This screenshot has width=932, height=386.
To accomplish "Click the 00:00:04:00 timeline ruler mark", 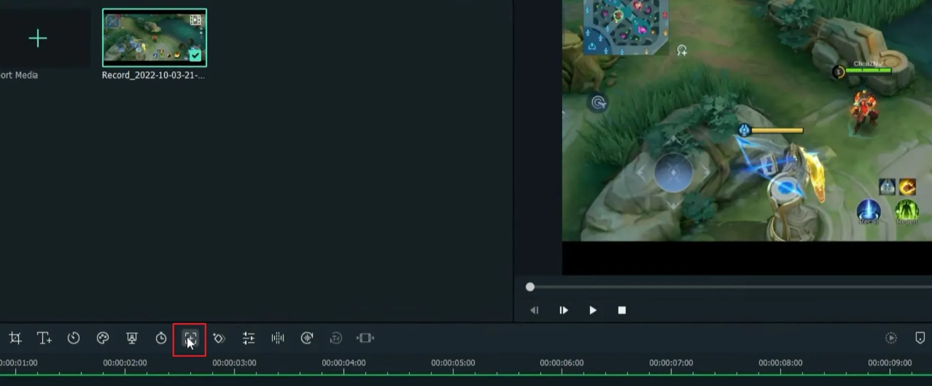I will pyautogui.click(x=344, y=363).
